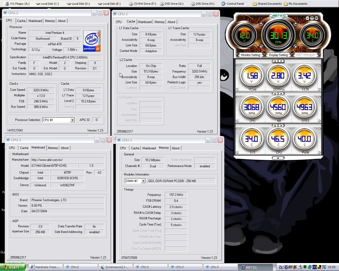Collapse ABIT EQ panel with bottom up-arrow
The image size is (339, 271).
278,158
